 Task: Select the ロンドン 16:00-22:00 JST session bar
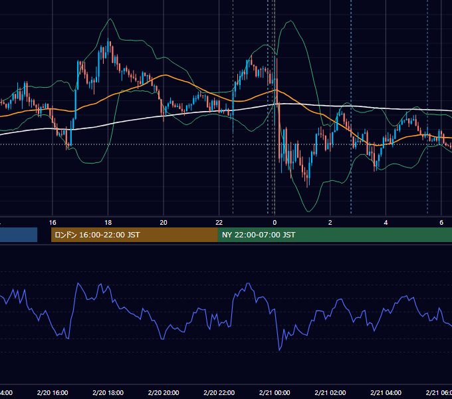[x=134, y=235]
